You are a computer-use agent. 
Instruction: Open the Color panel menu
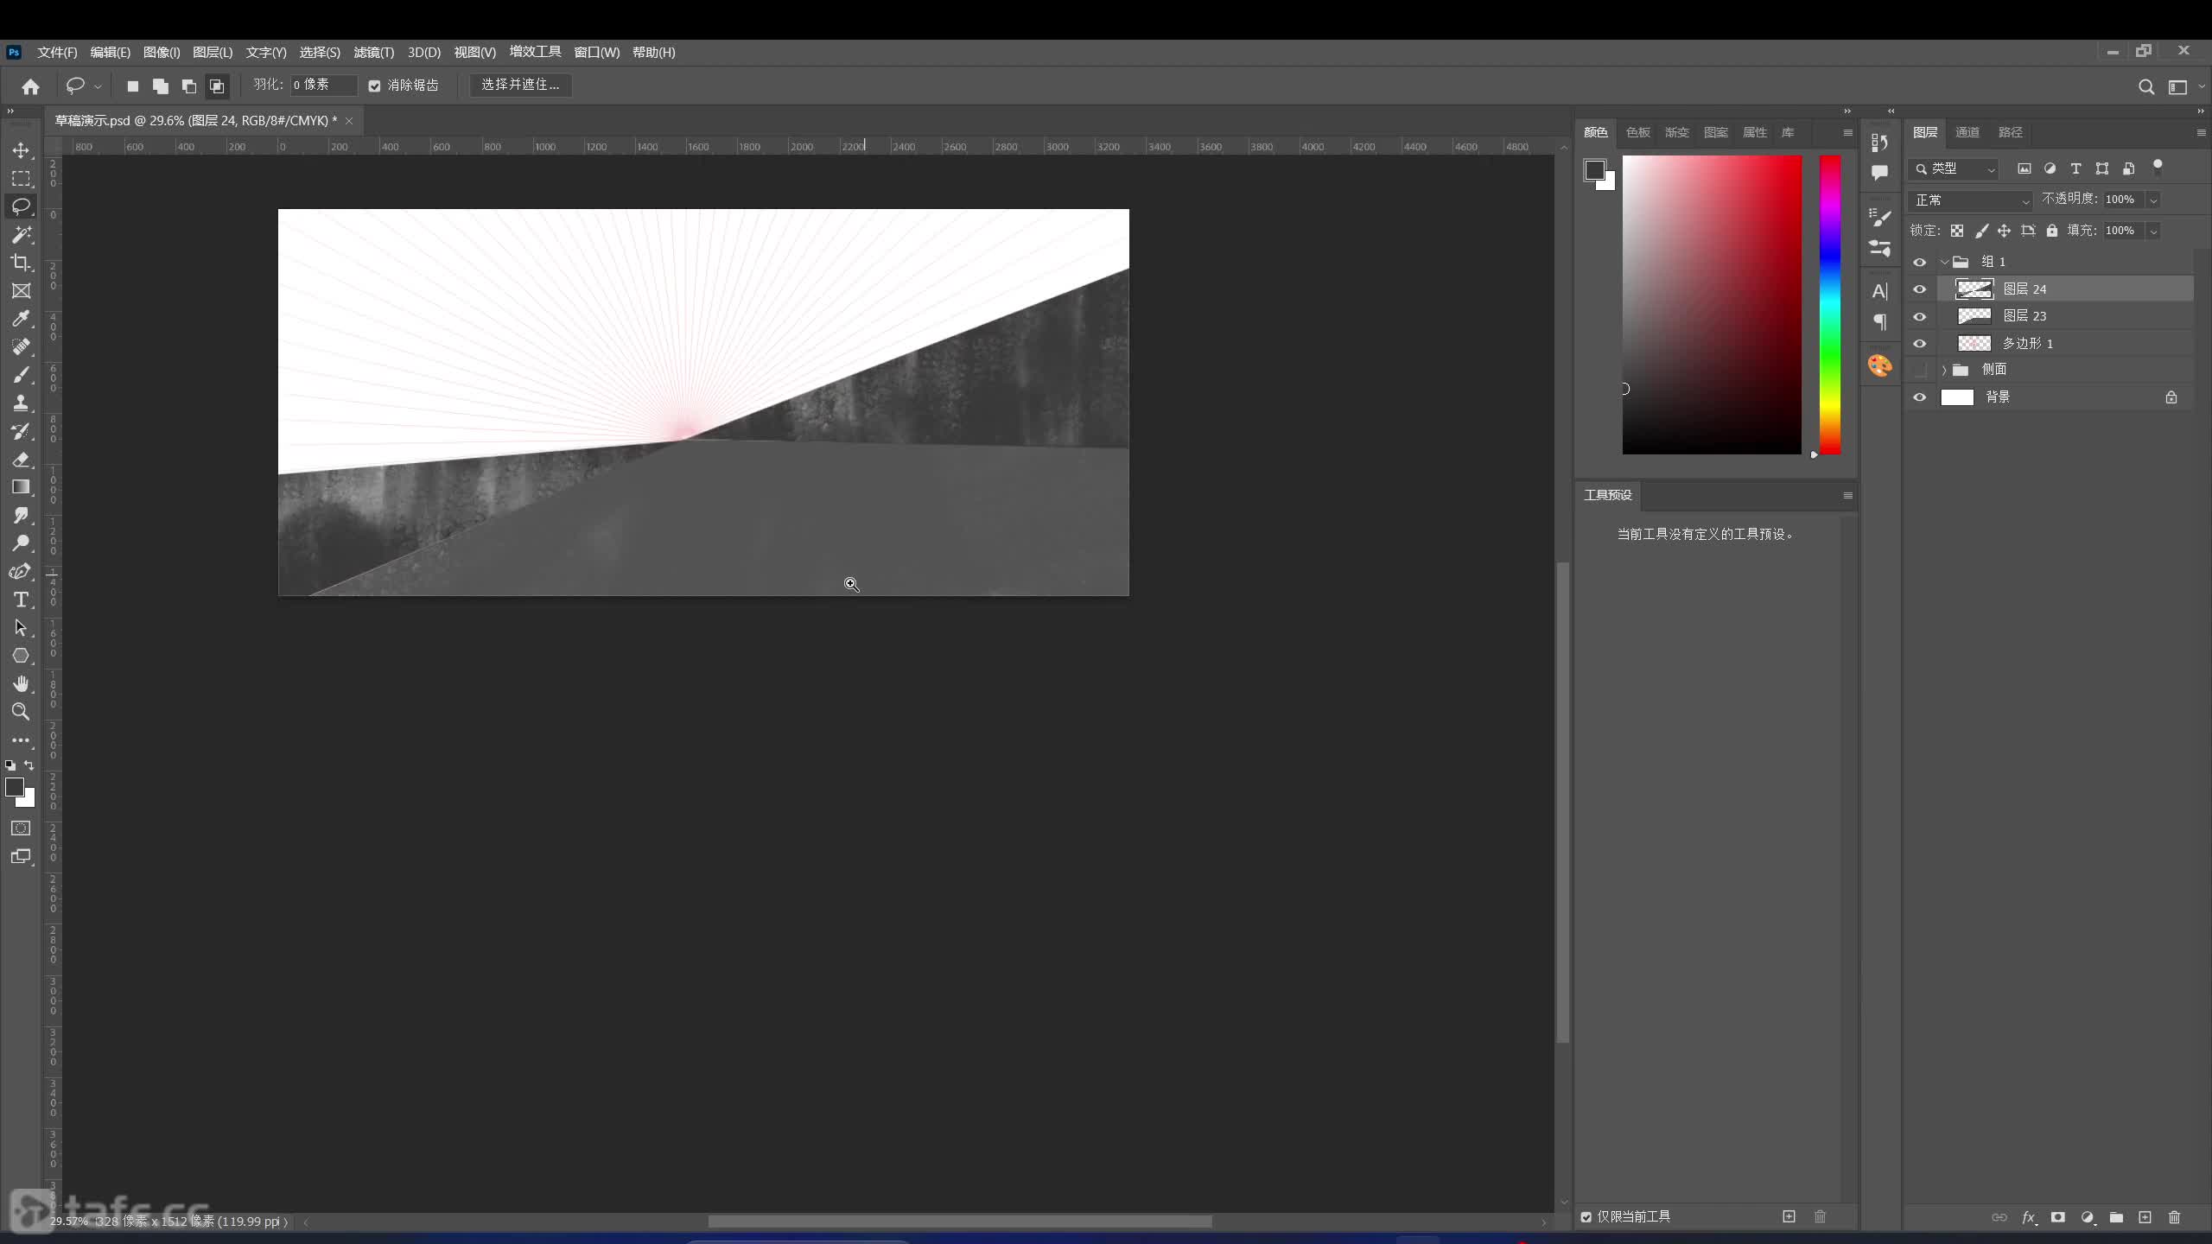click(x=1847, y=133)
